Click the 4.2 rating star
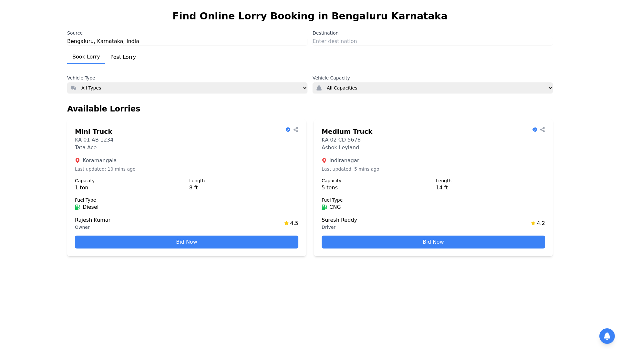The image size is (620, 349). [x=533, y=223]
